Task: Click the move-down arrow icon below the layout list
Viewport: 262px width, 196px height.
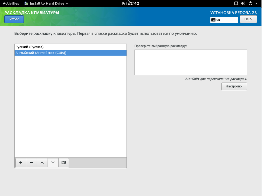Action: (x=53, y=162)
